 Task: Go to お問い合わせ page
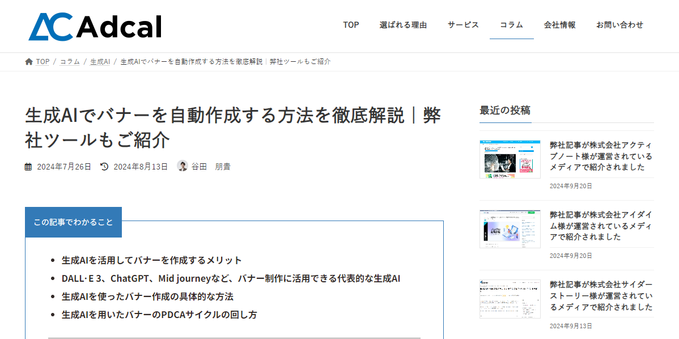[x=619, y=25]
